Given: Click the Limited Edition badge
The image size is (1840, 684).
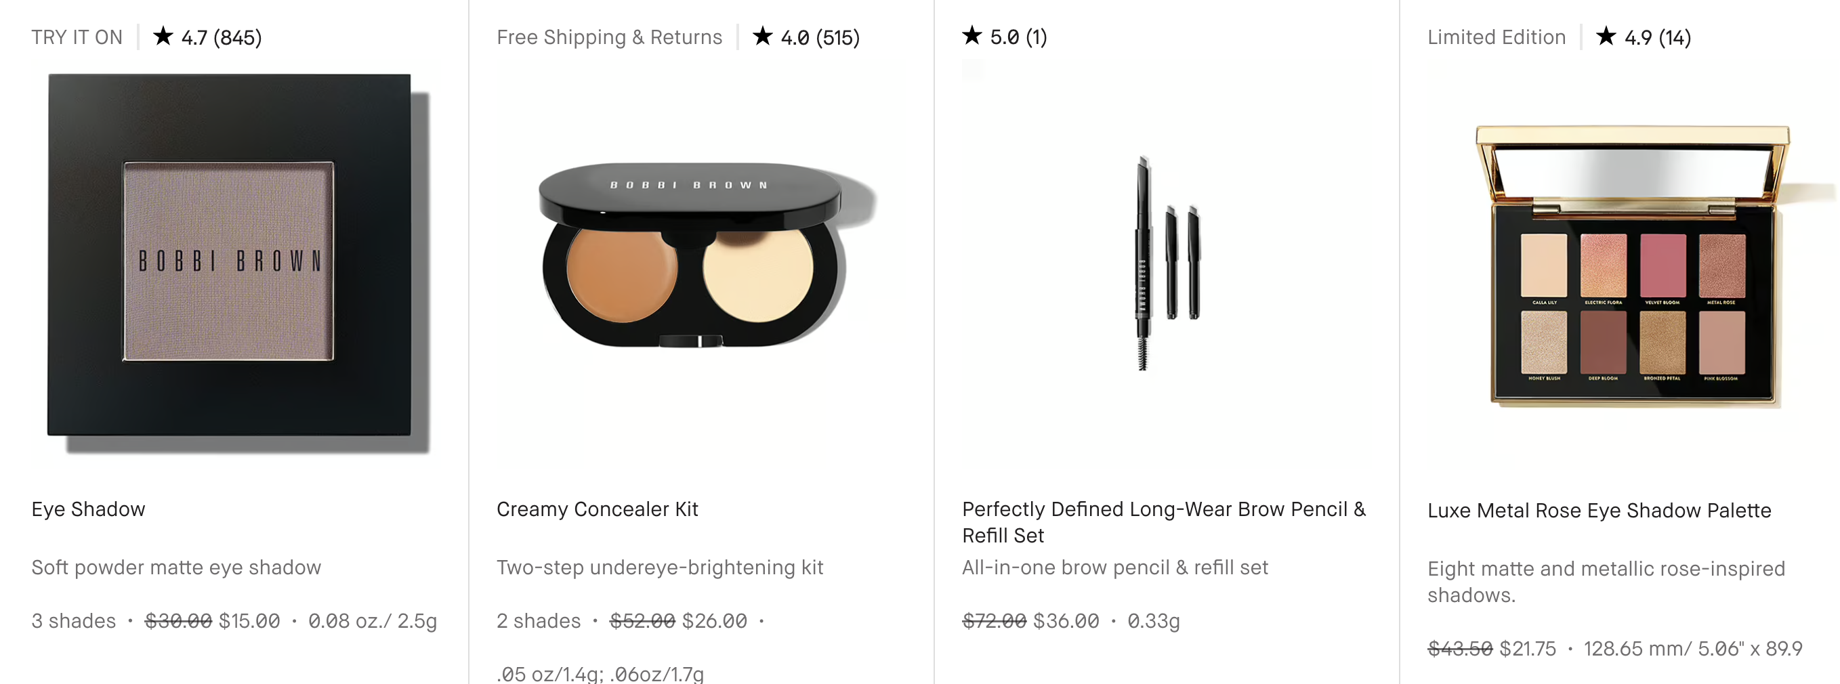Looking at the screenshot, I should (1497, 37).
